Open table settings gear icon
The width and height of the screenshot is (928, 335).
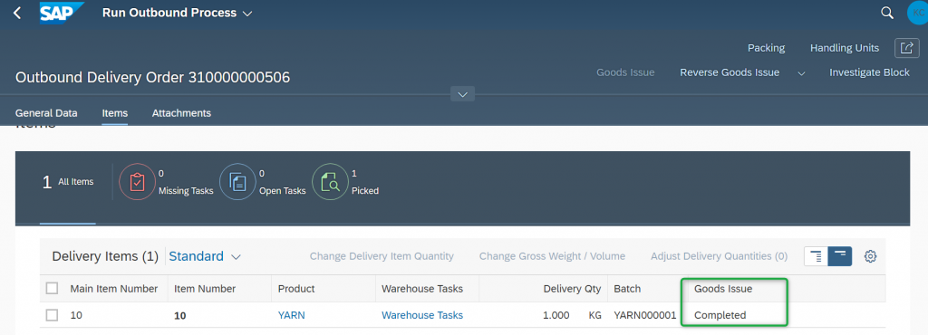(x=870, y=256)
